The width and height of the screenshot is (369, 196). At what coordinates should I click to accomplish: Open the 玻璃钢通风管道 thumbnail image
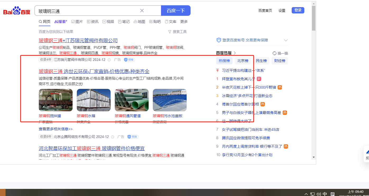click(132, 100)
